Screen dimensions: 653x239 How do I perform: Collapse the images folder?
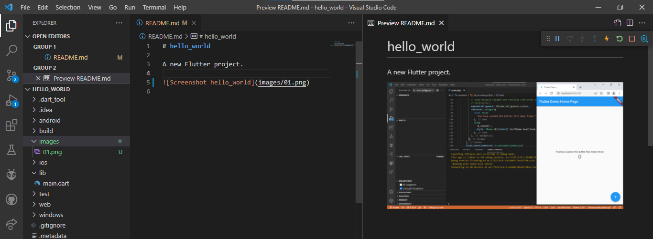(x=49, y=141)
